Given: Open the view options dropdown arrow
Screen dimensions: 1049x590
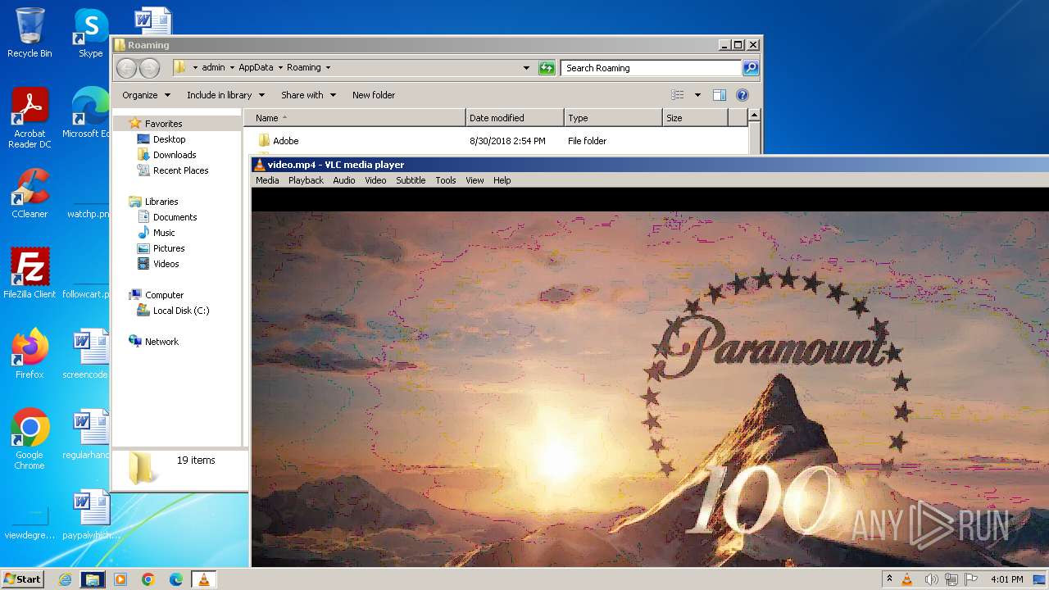Looking at the screenshot, I should click(697, 95).
